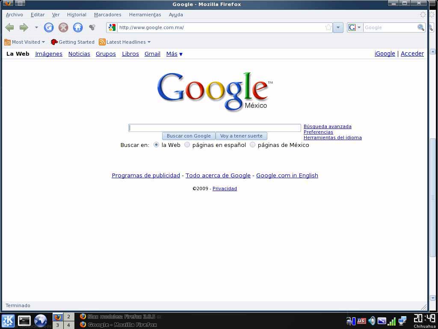The height and width of the screenshot is (329, 438).
Task: Open the Imágenes link
Action: [x=49, y=54]
